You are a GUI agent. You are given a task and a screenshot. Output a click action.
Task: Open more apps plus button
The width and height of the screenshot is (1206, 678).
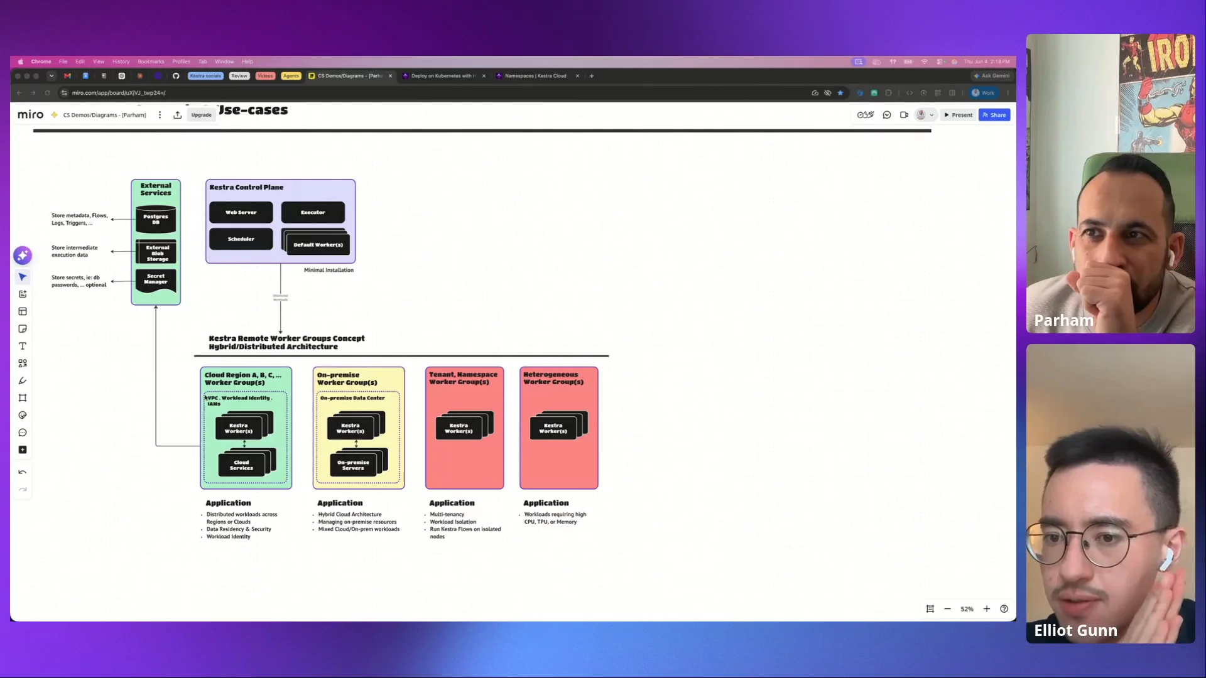pyautogui.click(x=23, y=449)
